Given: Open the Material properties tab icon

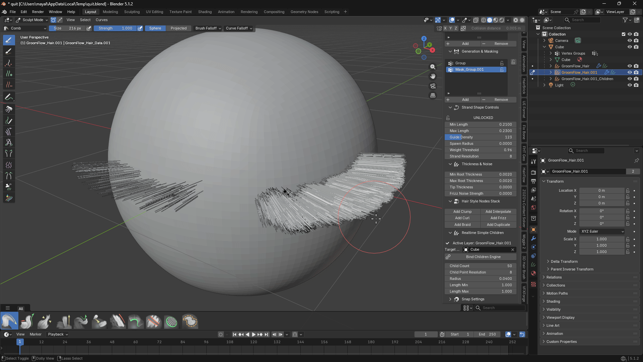Looking at the screenshot, I should click(533, 273).
